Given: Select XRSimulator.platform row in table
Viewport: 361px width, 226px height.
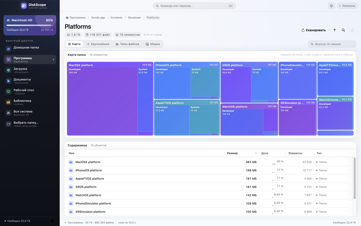Looking at the screenshot, I should (x=208, y=212).
